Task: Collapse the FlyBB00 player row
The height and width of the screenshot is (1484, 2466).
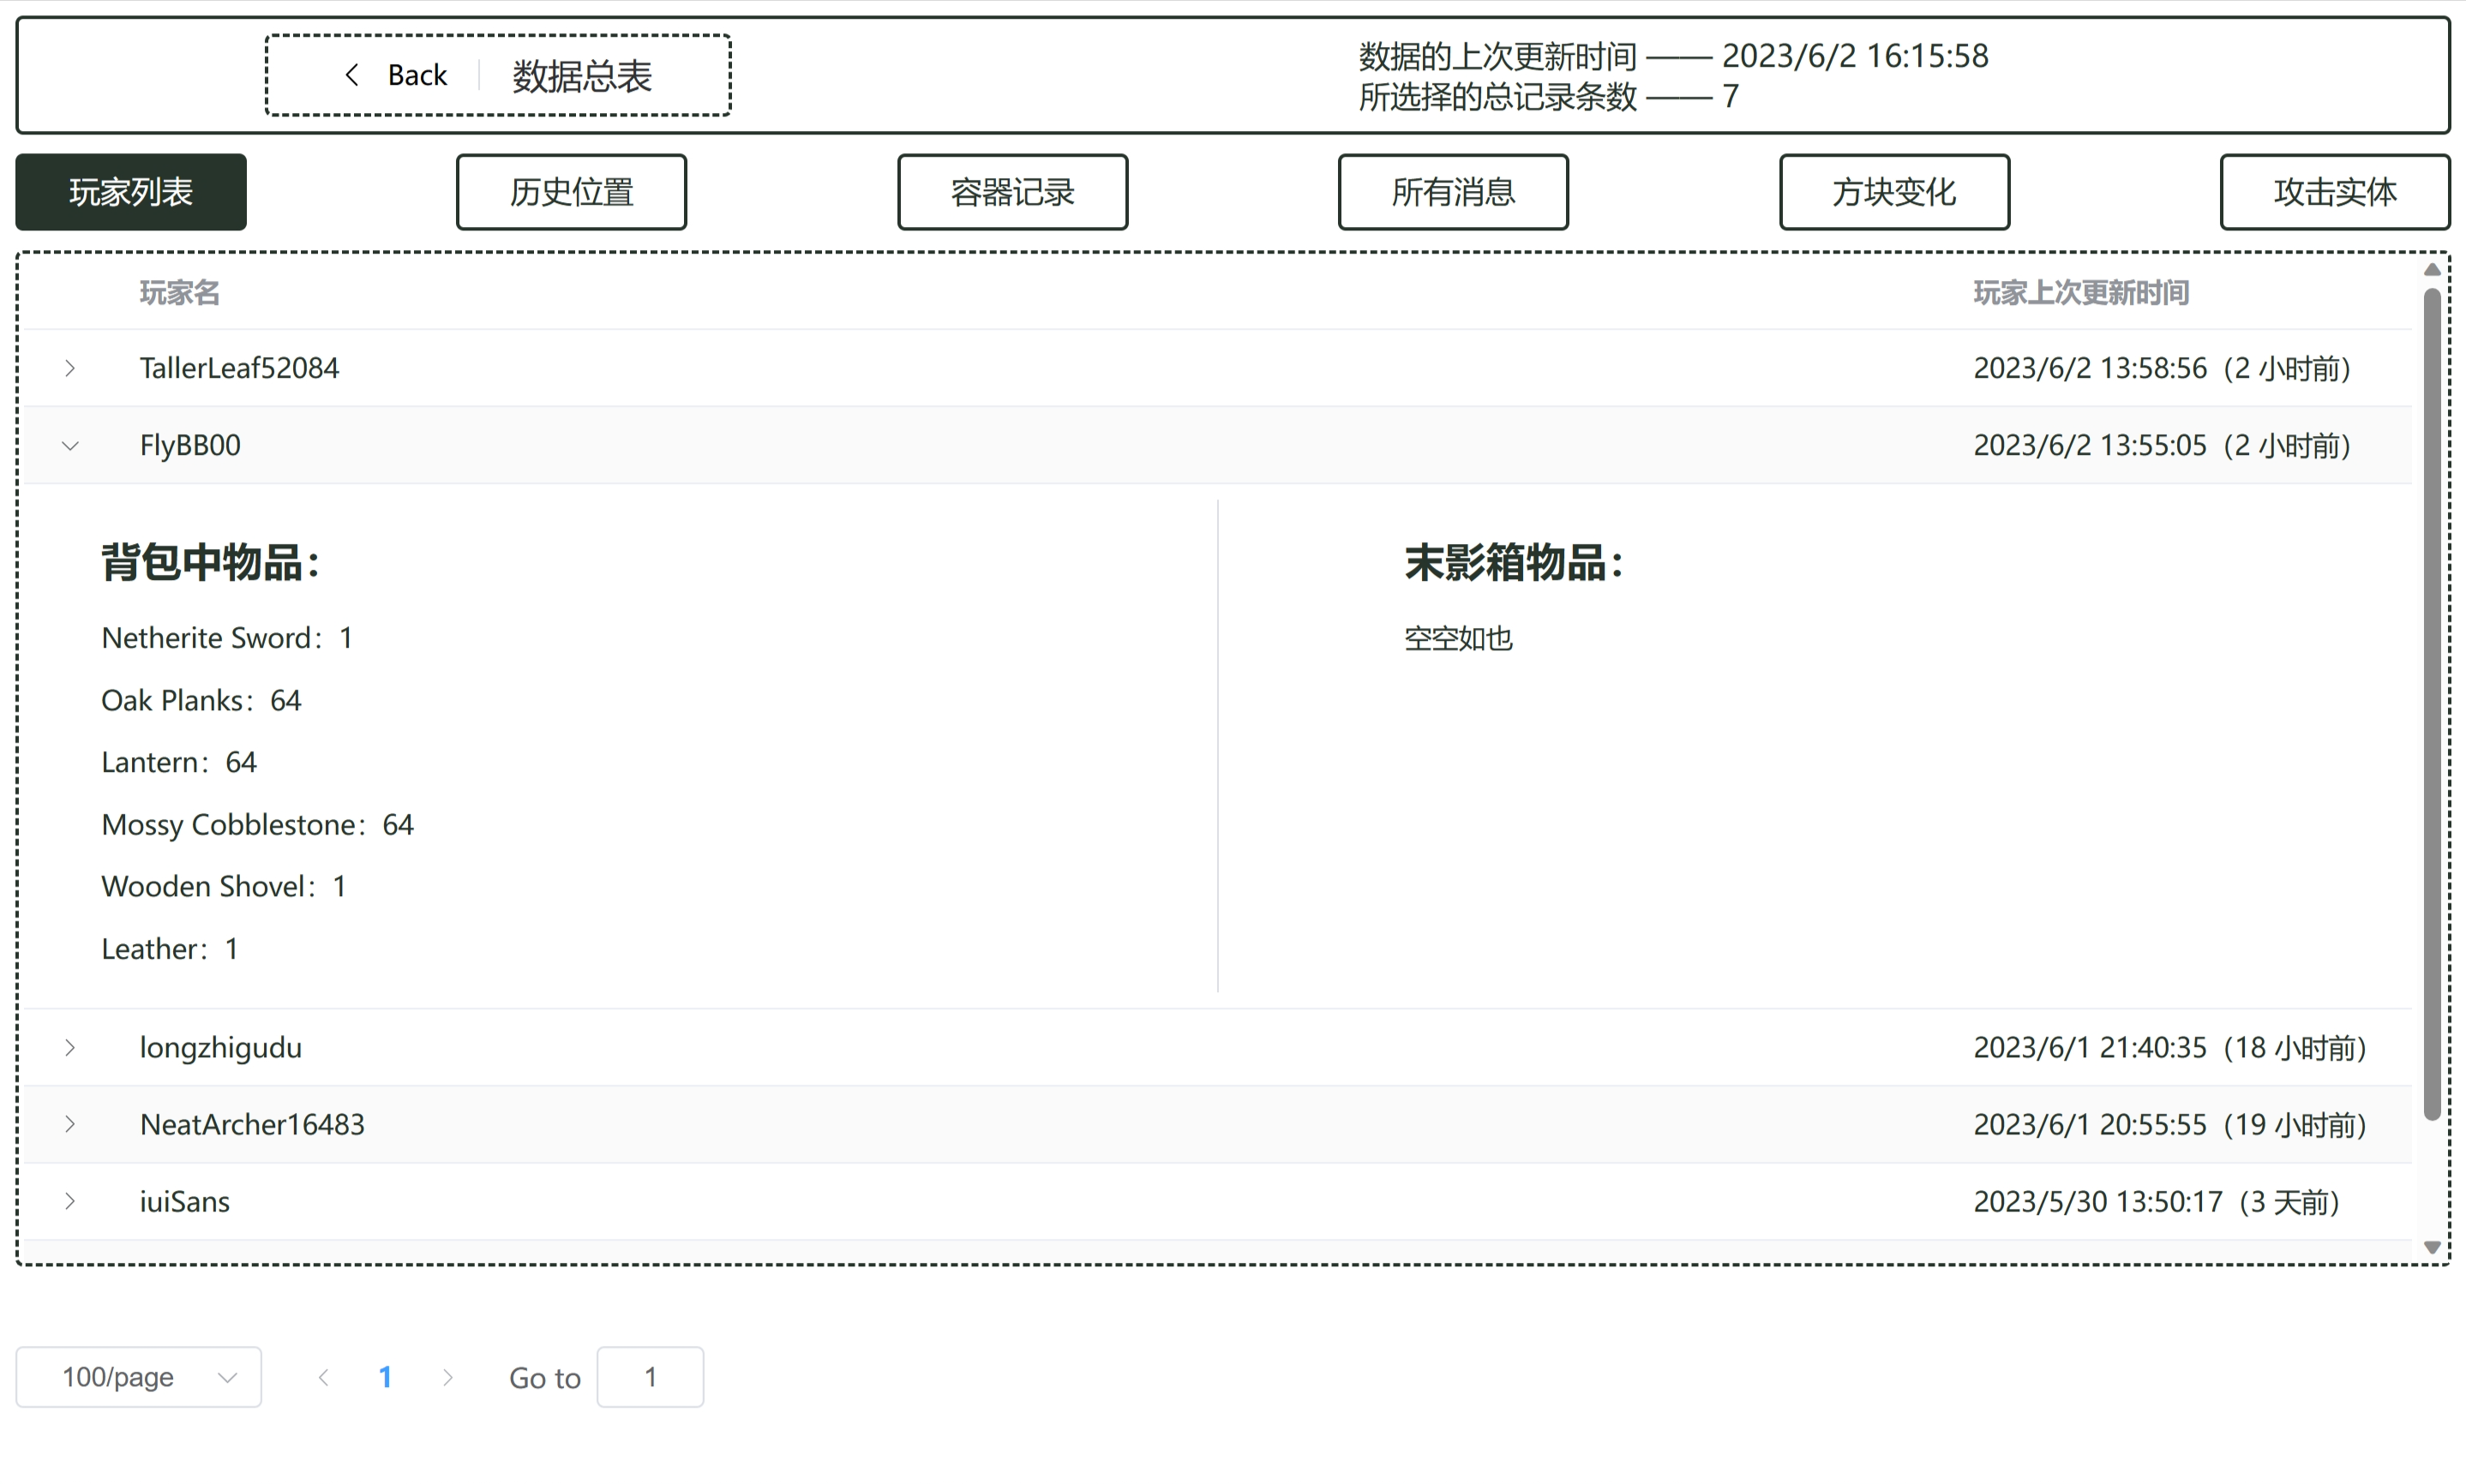Action: pyautogui.click(x=70, y=446)
